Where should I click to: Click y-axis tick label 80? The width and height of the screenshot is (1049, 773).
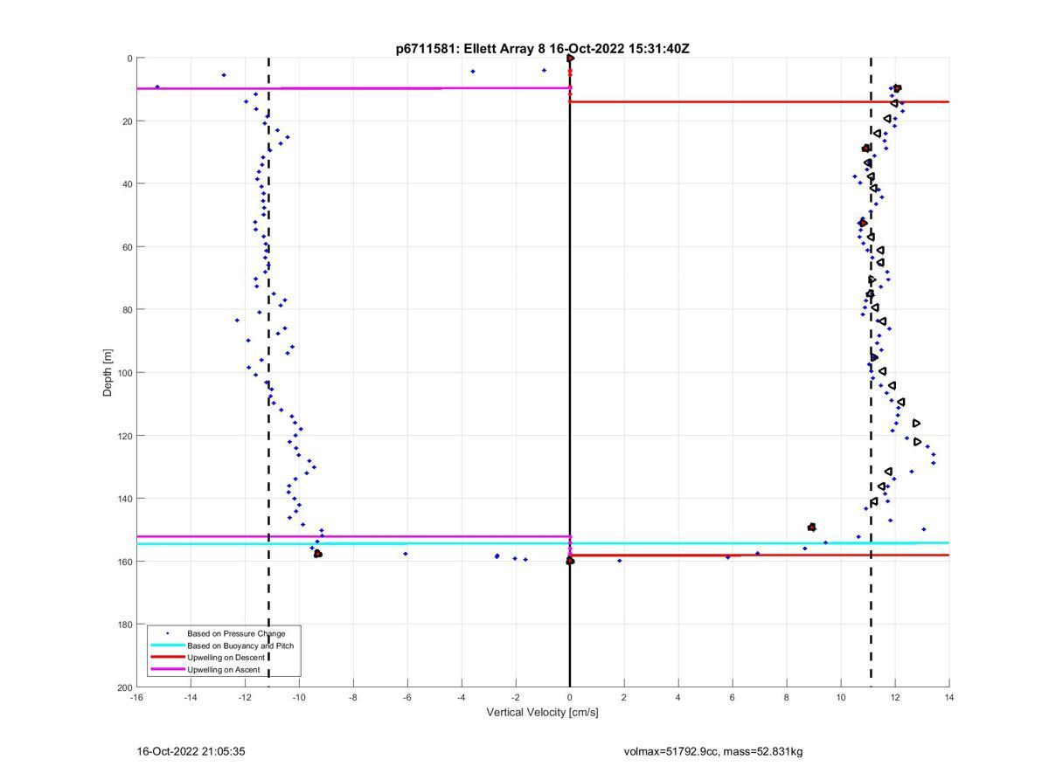point(128,310)
